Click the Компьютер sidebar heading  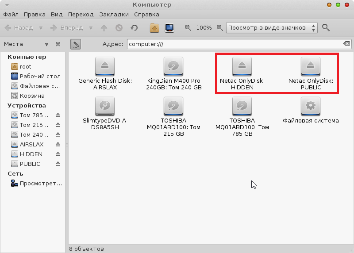pos(27,57)
